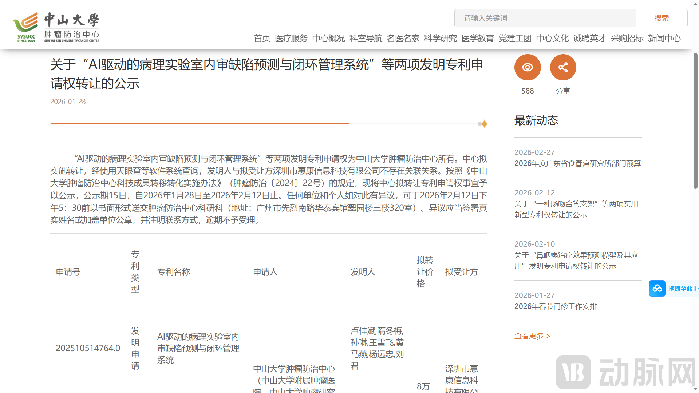Viewport: 699px width, 393px height.
Task: Open the share options via share icon
Action: click(x=563, y=67)
